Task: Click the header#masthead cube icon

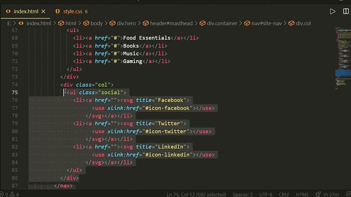Action: click(146, 23)
